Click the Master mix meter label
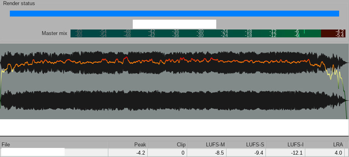The height and width of the screenshot is (157, 349). point(54,33)
